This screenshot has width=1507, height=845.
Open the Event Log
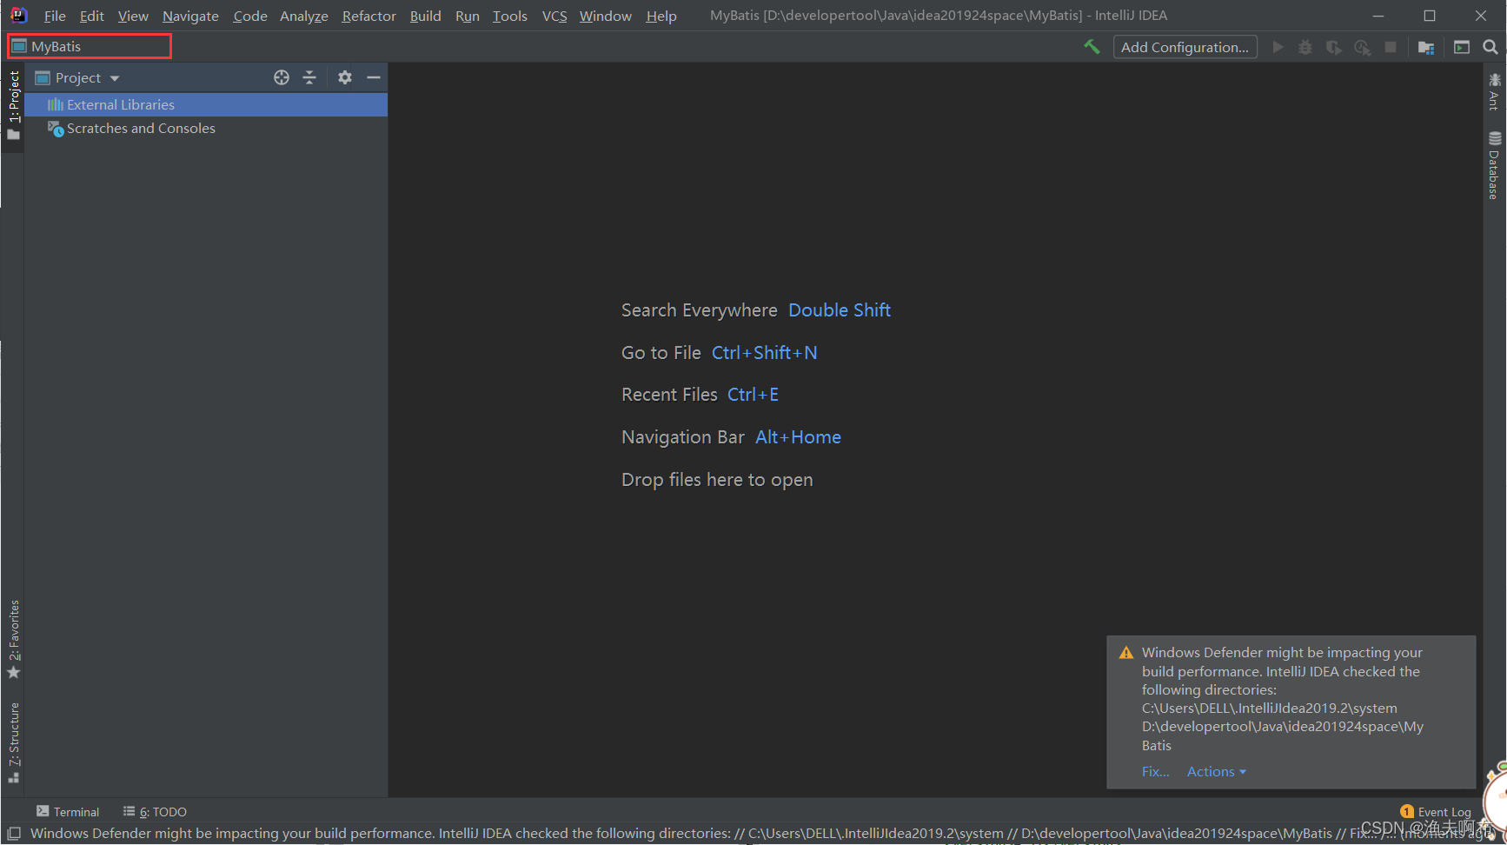click(x=1436, y=811)
